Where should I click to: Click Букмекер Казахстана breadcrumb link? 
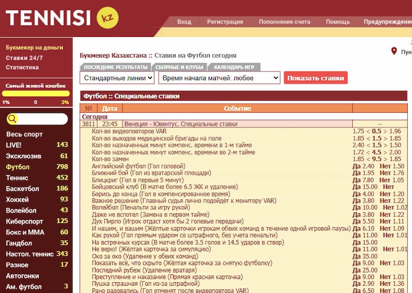[x=113, y=56]
